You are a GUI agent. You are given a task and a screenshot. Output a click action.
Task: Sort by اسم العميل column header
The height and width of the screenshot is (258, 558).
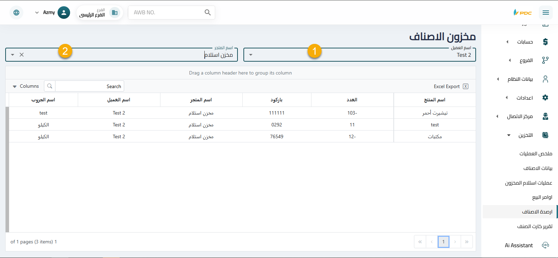coord(119,100)
